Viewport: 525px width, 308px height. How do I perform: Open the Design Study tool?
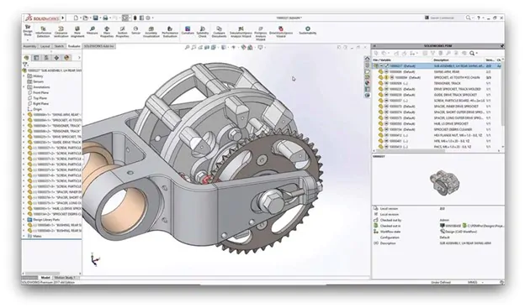28,30
